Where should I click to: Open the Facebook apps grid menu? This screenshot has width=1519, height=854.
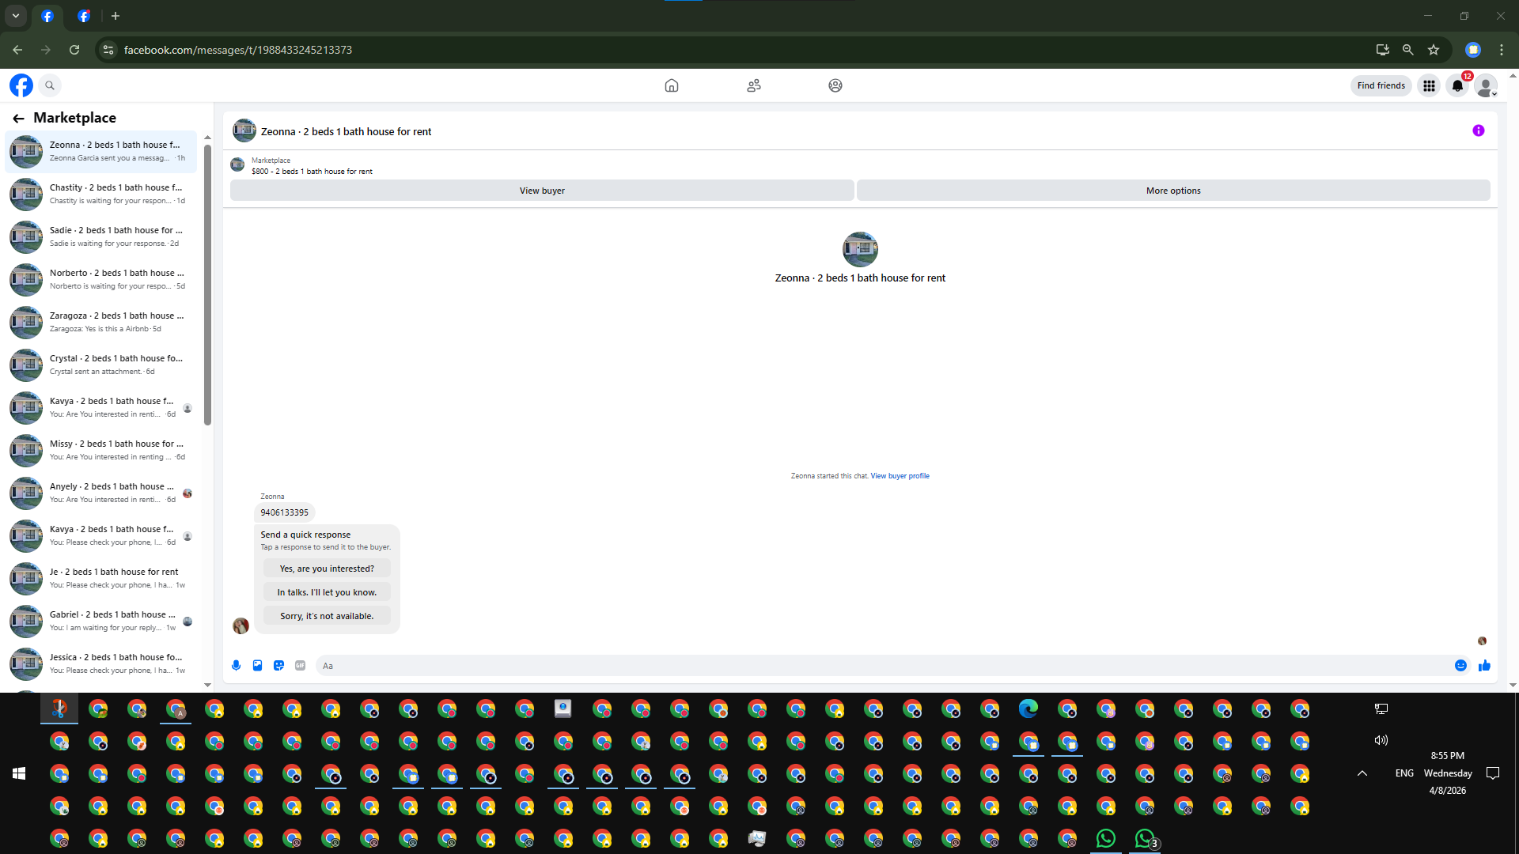pos(1429,86)
